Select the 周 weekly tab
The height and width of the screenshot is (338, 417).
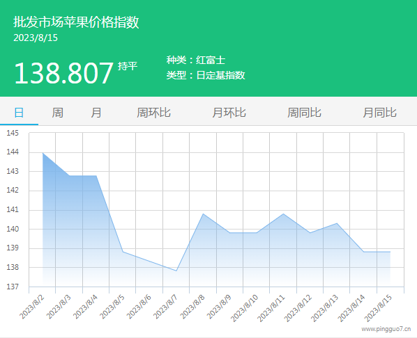pyautogui.click(x=57, y=113)
